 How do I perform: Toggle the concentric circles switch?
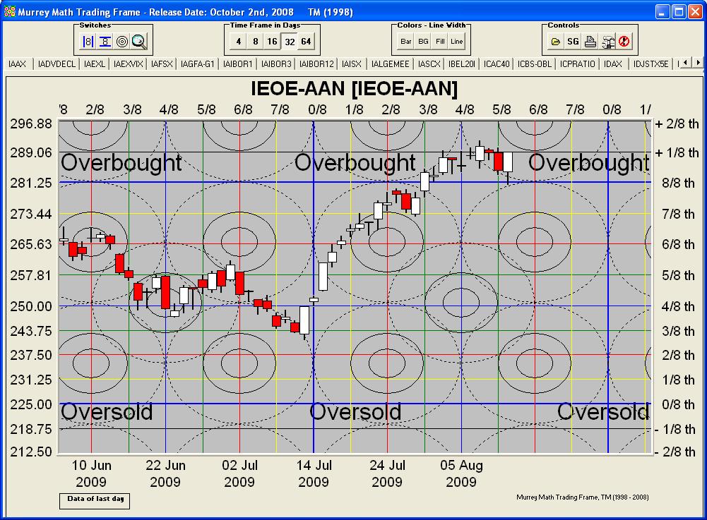click(x=122, y=42)
